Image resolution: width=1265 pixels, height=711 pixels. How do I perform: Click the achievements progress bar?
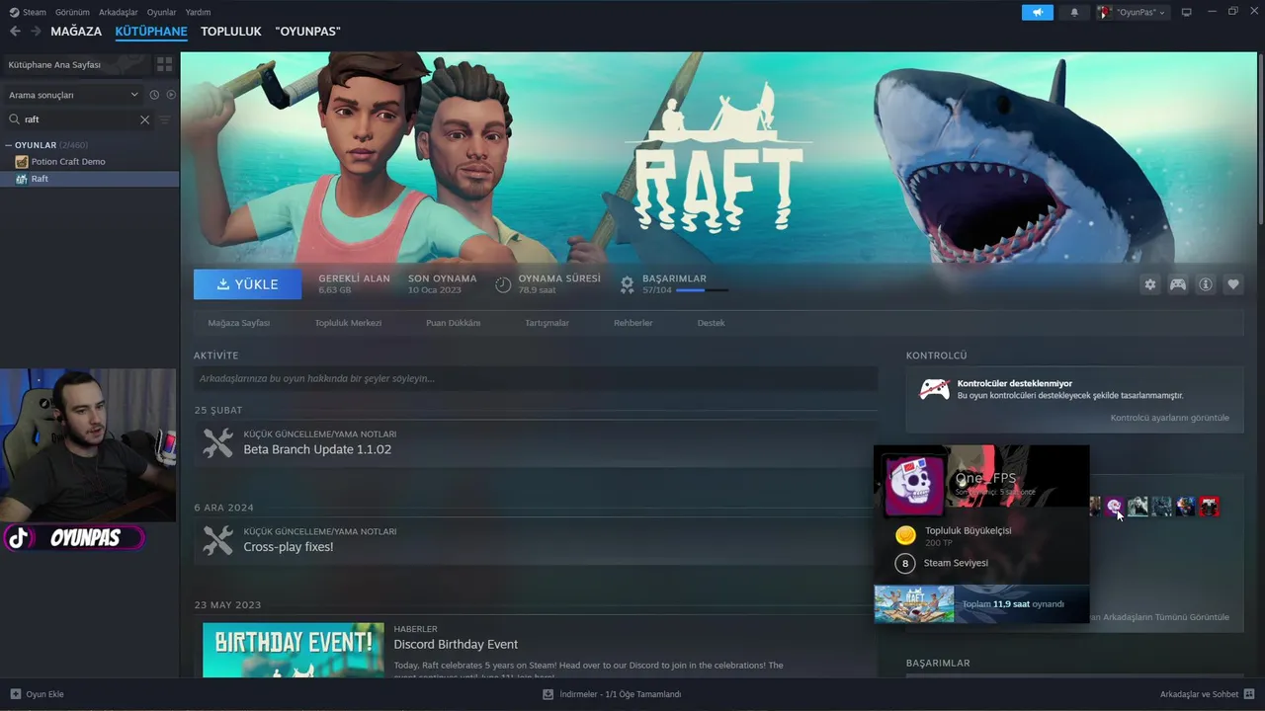pos(702,290)
